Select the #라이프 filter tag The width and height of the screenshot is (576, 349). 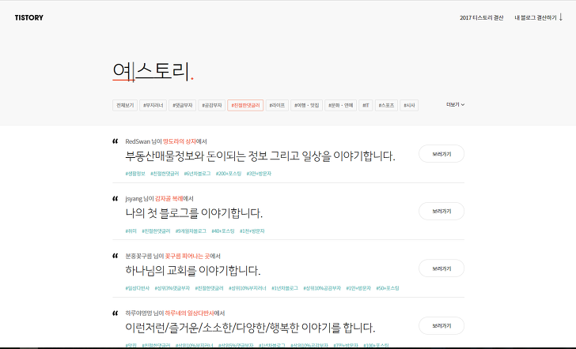coord(277,105)
